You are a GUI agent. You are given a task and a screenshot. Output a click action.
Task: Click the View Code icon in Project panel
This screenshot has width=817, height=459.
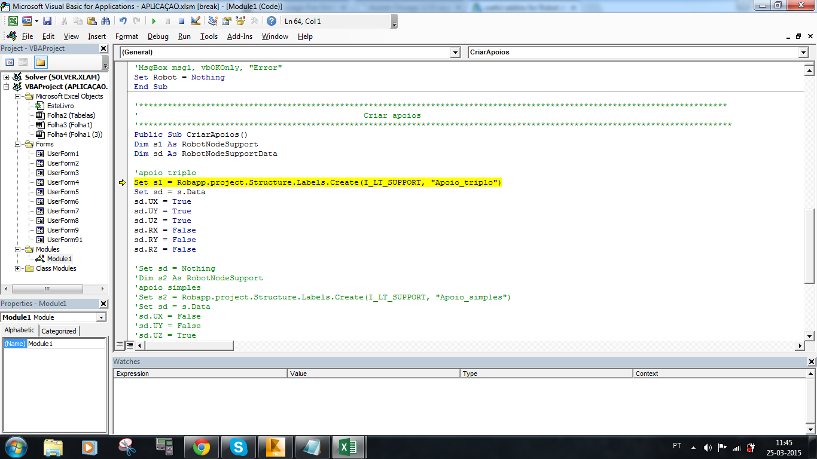(10, 62)
